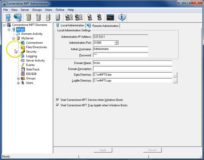Select the EDI/B2B tree node

pyautogui.click(x=31, y=74)
